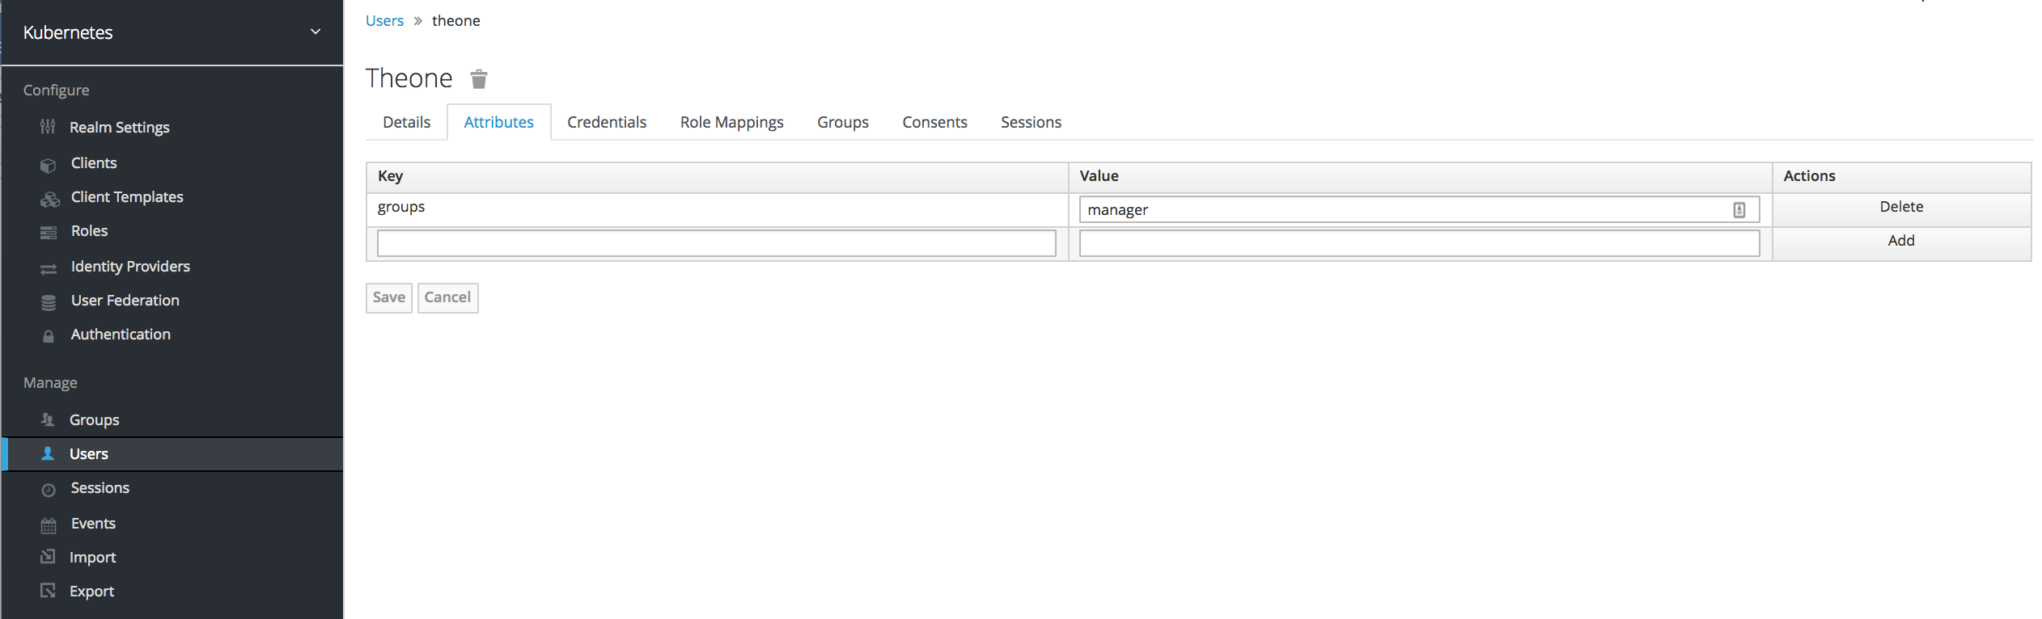
Task: Delete the groups attribute row
Action: click(x=1901, y=207)
